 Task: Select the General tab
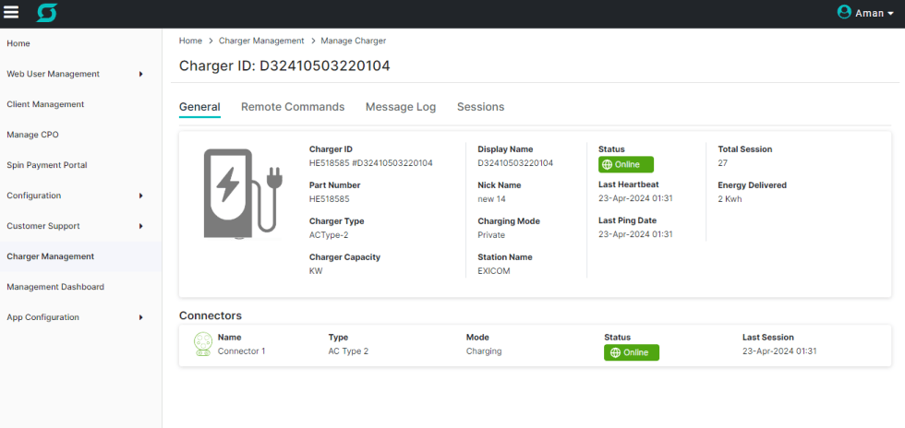click(199, 107)
